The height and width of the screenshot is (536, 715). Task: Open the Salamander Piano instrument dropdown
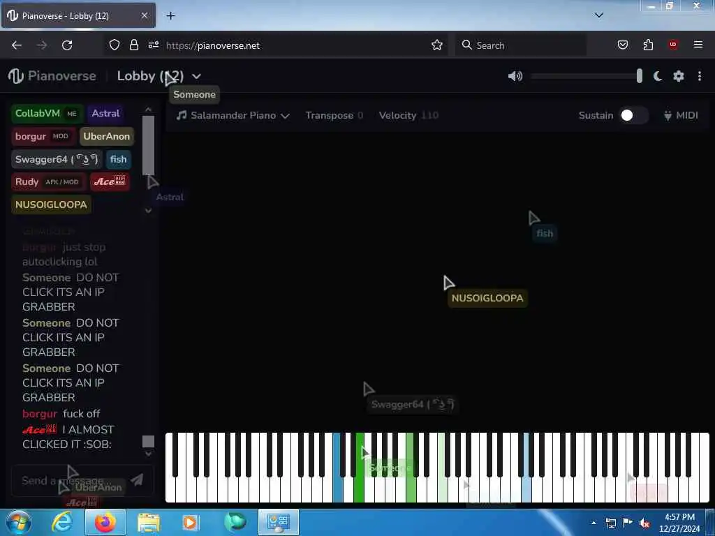click(x=233, y=116)
